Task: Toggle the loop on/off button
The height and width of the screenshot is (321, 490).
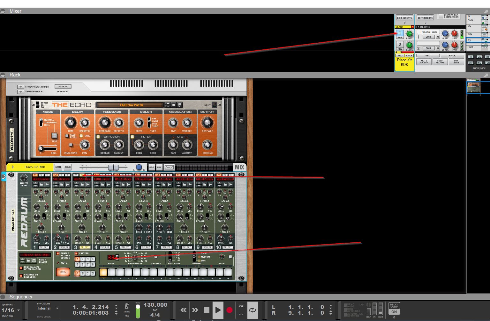Action: click(x=253, y=310)
